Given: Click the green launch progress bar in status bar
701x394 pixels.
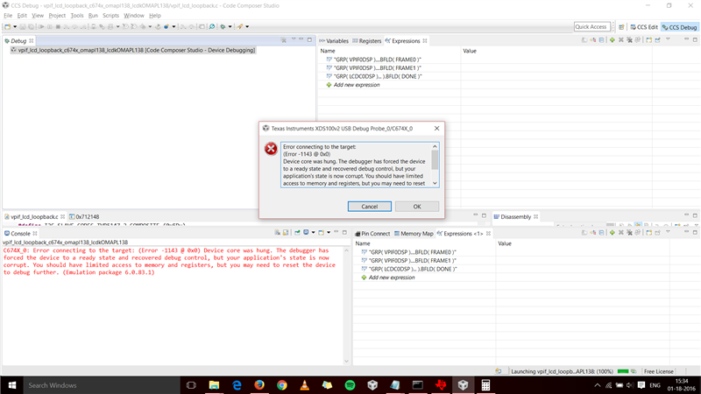Looking at the screenshot, I should 623,371.
